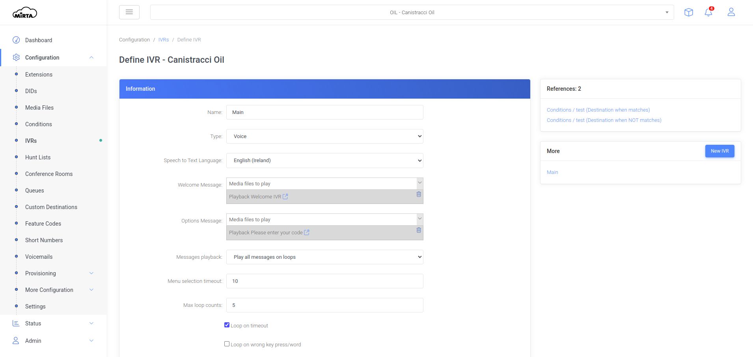Click the Menu selection timeout field
Viewport: 753px width, 357px height.
click(325, 281)
